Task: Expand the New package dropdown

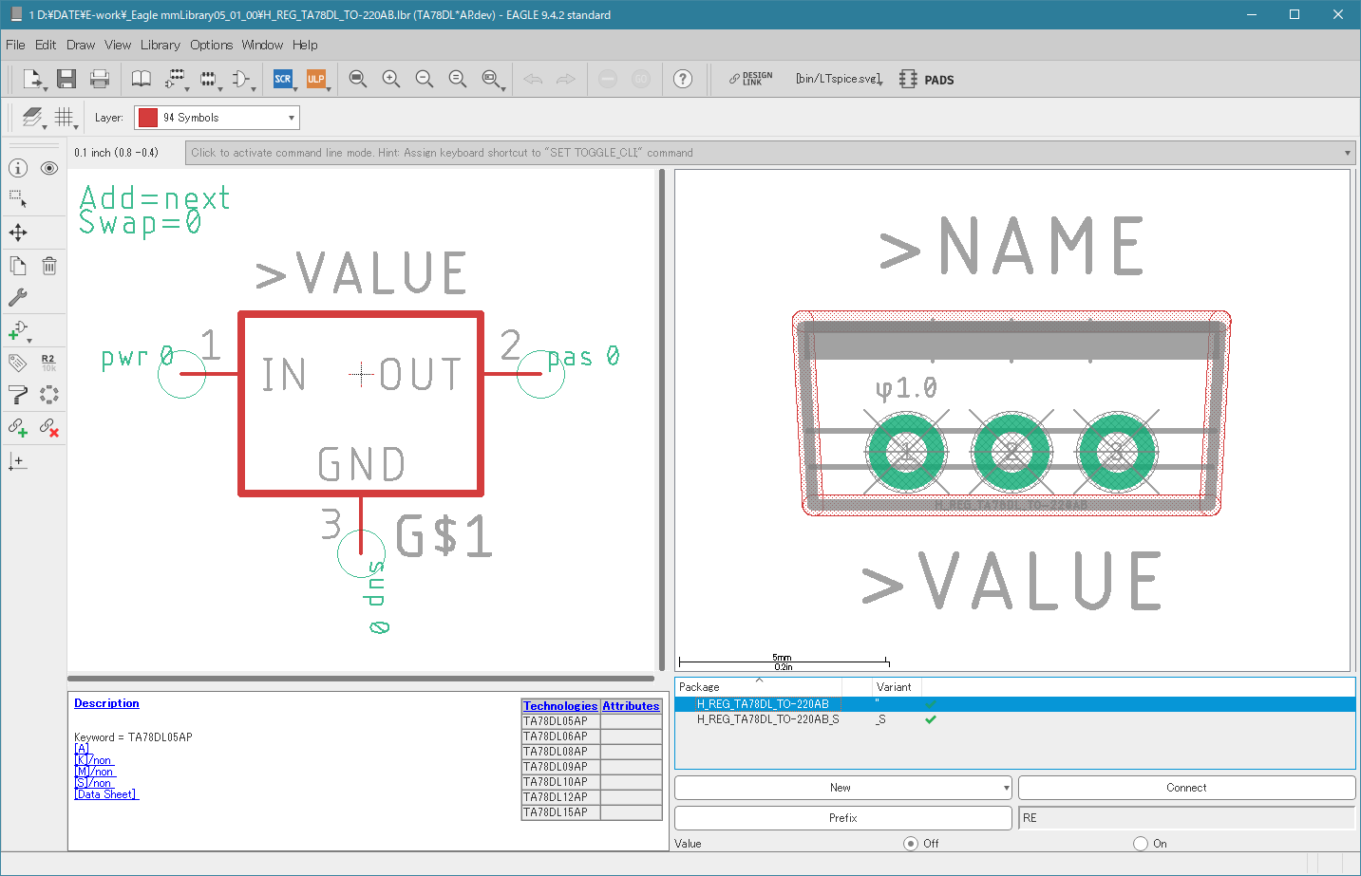Action: pos(1007,788)
